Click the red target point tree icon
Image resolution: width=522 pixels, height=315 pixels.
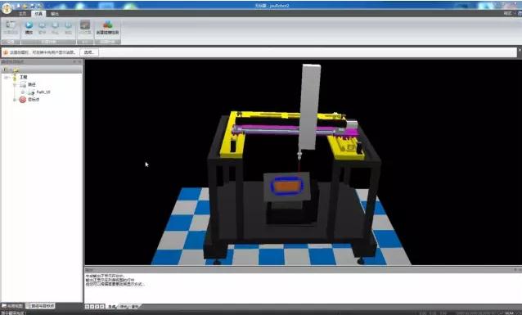coord(23,99)
